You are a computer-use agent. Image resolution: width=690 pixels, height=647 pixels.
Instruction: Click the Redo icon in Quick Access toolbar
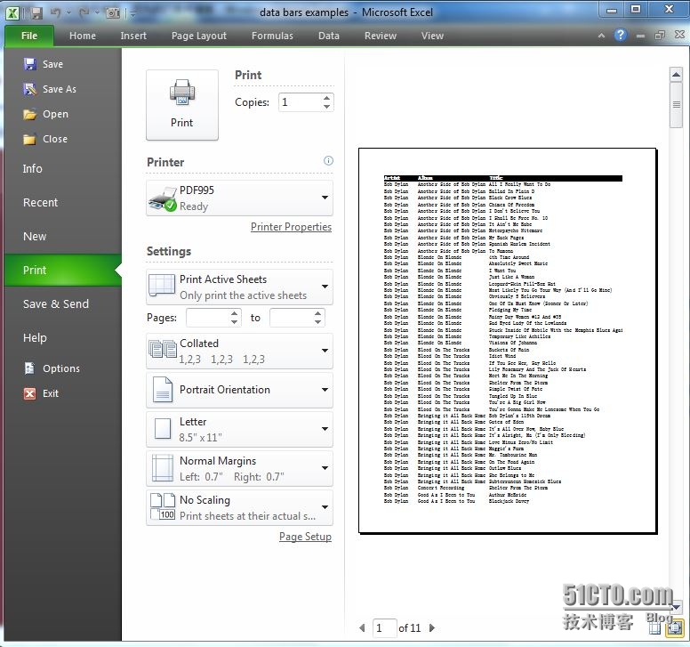tap(84, 12)
